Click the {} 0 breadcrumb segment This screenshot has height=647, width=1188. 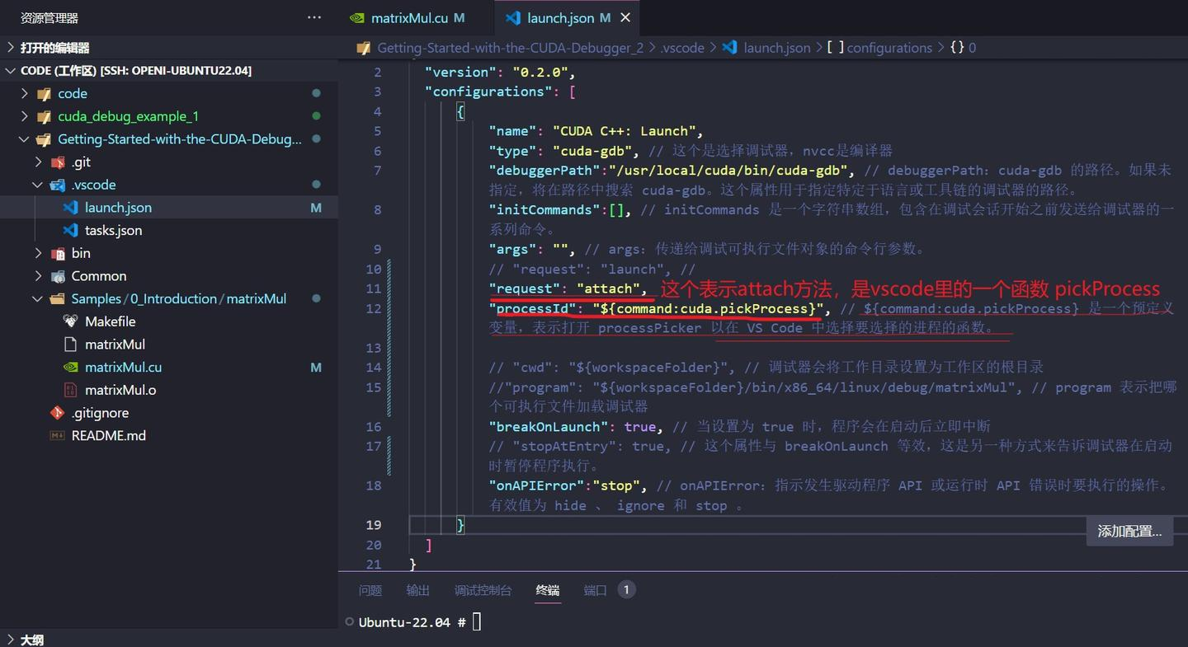[x=963, y=48]
